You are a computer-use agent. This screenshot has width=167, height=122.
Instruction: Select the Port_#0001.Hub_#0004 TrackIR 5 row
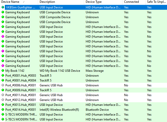coord(21,80)
